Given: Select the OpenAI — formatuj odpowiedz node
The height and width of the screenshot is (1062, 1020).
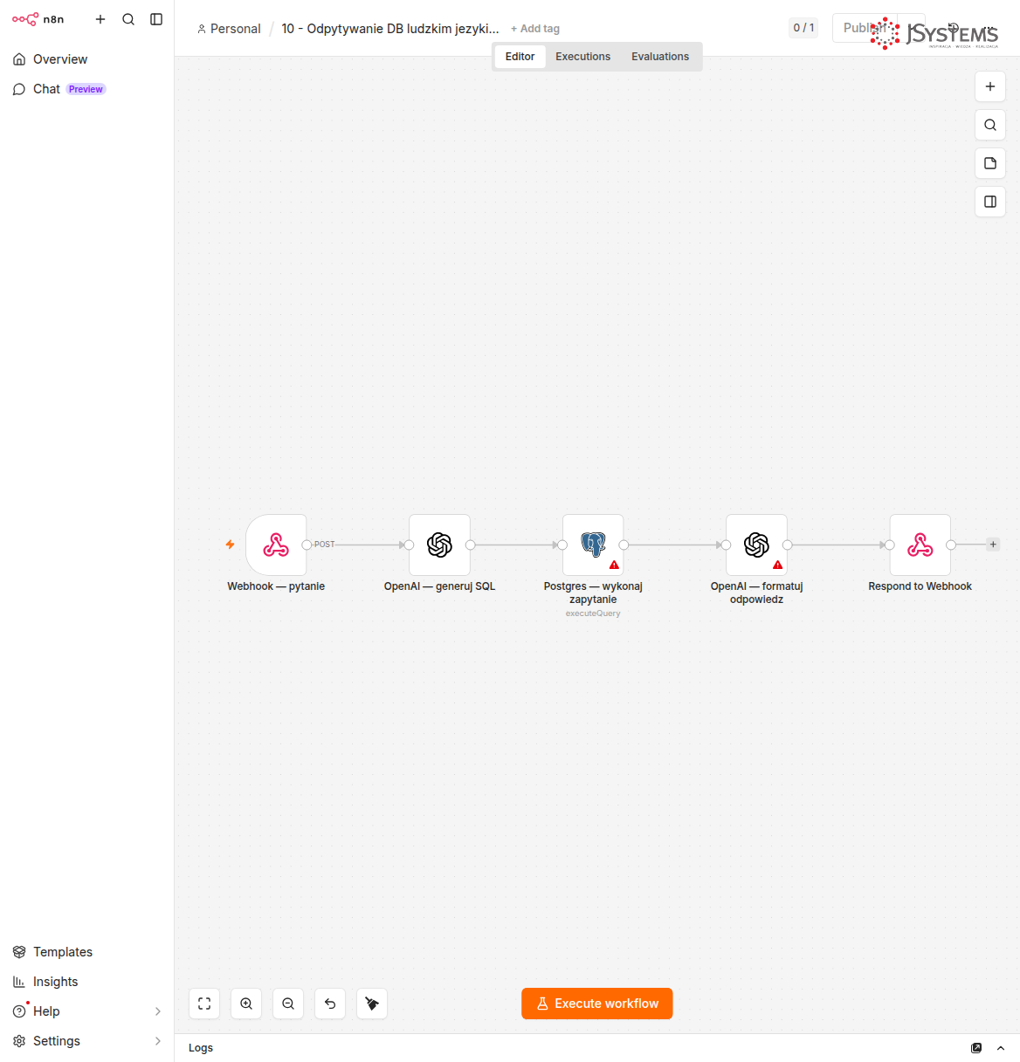Looking at the screenshot, I should coord(756,545).
